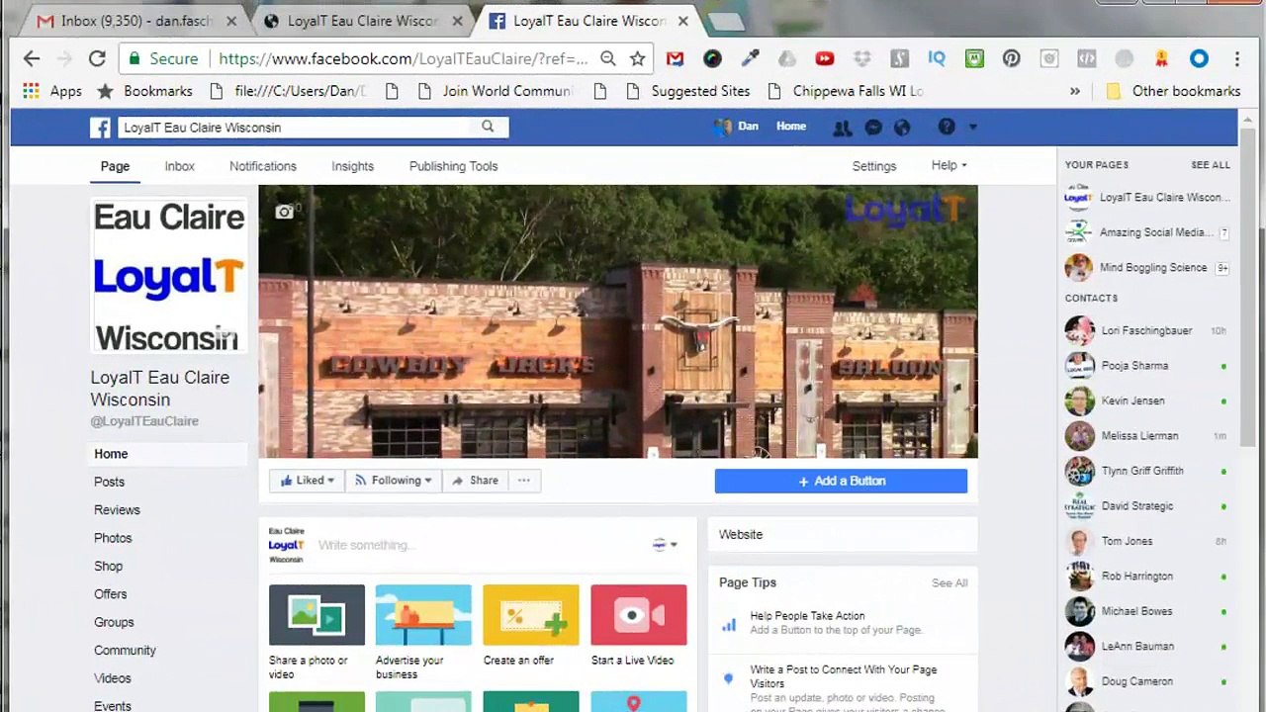Select Photos in the left page menu

tap(113, 538)
